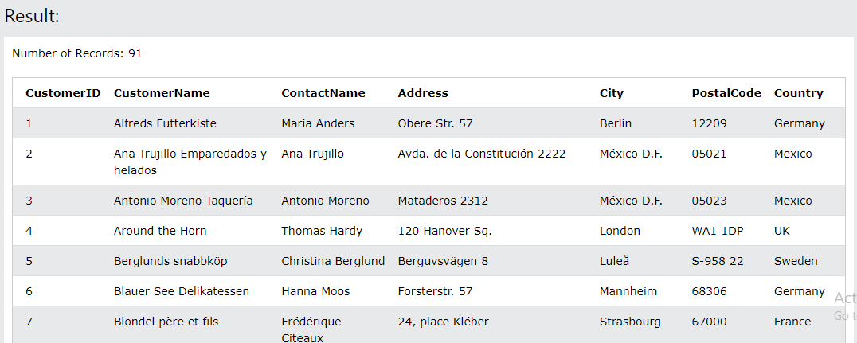Click the CustomerID column header
The height and width of the screenshot is (343, 857).
tap(63, 93)
